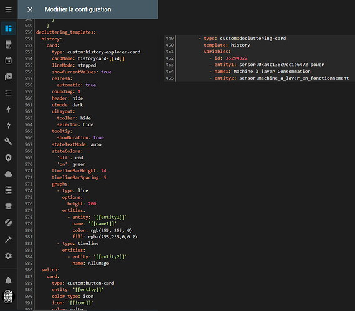355x311 pixels.
Task: Open the calendar icon in sidebar
Action: point(8,60)
